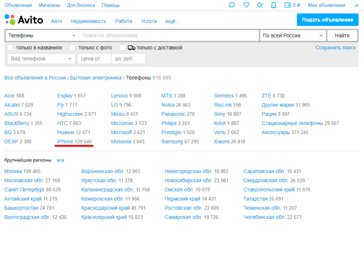Screen dimensions: 364x256
Task: Click 'Сохранить поиск' link
Action: tap(335, 48)
